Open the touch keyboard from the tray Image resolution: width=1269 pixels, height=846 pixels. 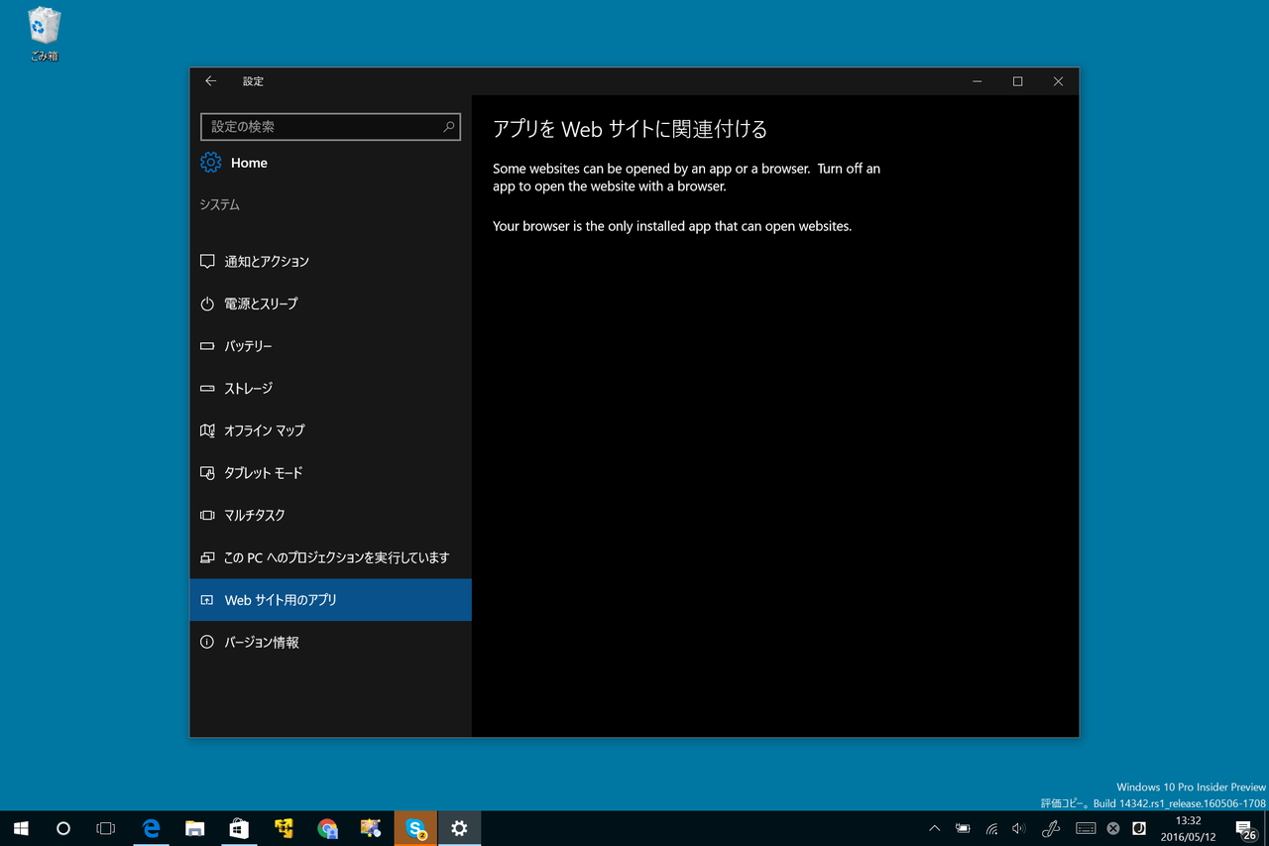pos(1086,828)
